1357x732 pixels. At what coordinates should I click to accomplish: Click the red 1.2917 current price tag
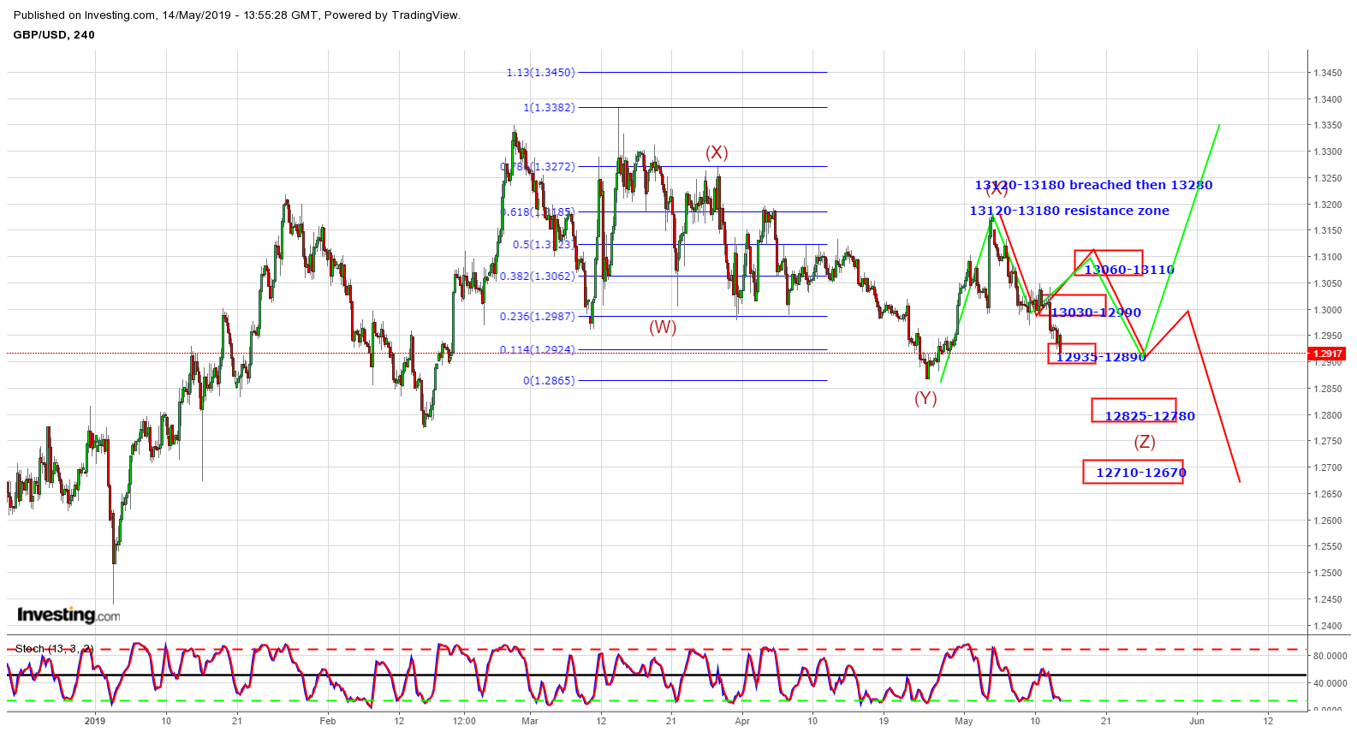(x=1327, y=354)
